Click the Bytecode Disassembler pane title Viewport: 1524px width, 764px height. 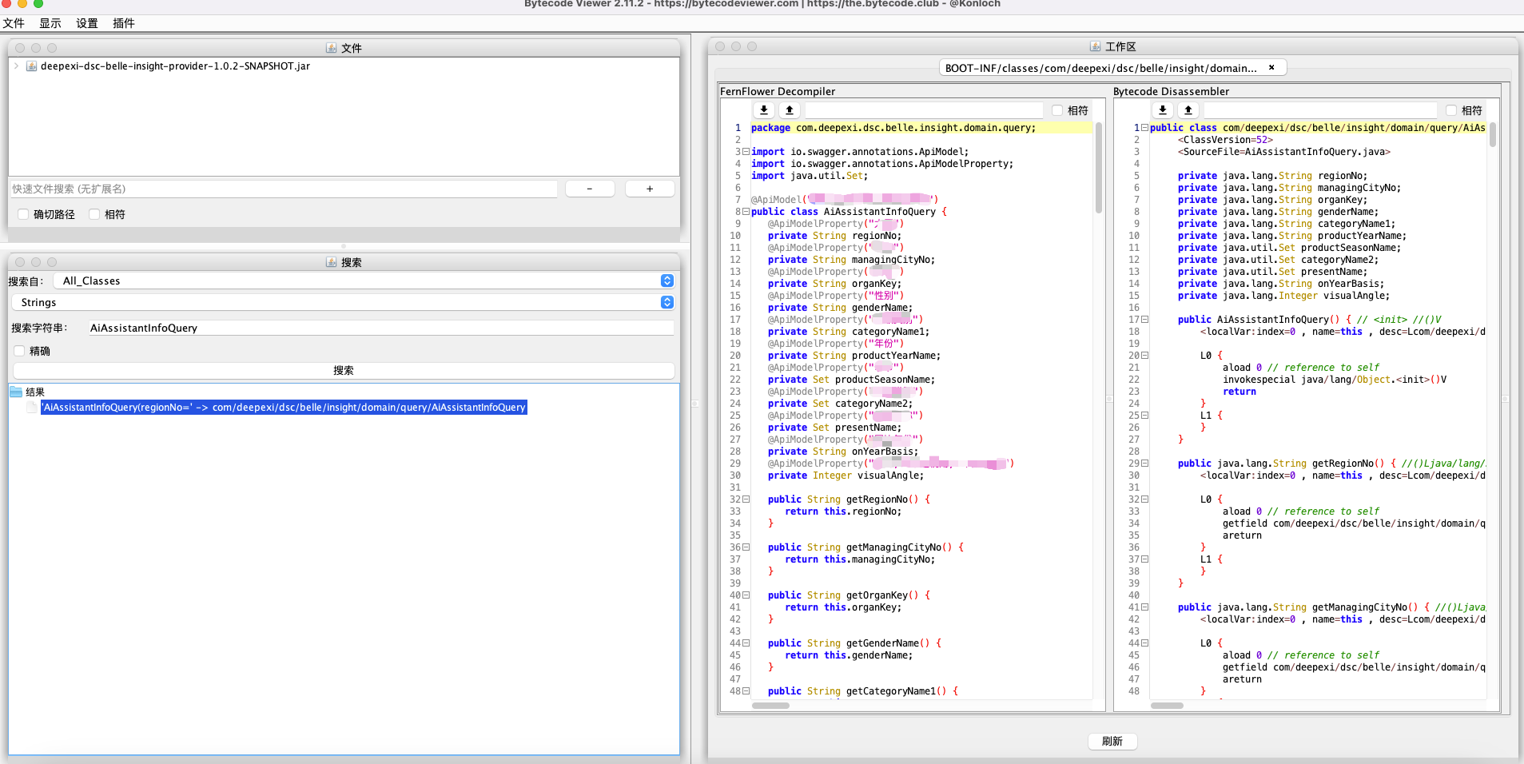pos(1171,92)
